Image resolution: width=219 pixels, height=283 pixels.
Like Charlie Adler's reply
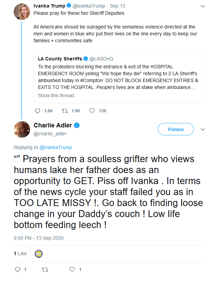click(72, 270)
